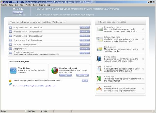Image resolution: width=156 pixels, height=113 pixels.
Task: Click the How tos heading
Action: [108, 86]
